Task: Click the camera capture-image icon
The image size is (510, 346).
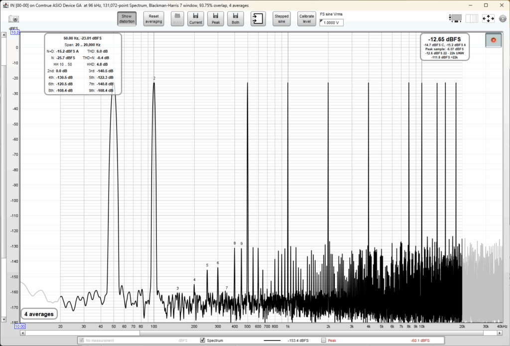Action: (x=13, y=19)
